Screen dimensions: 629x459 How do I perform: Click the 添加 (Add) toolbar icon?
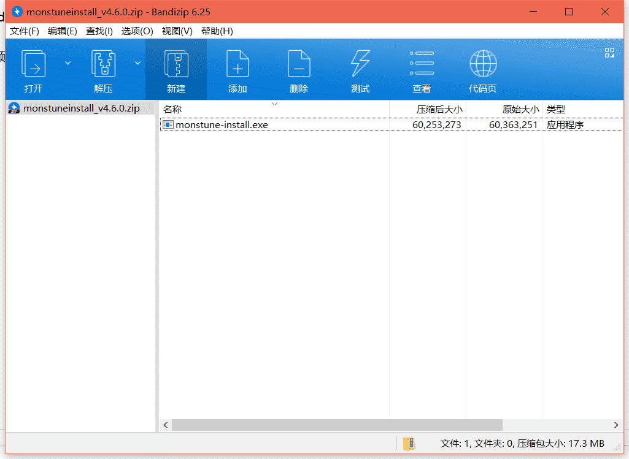click(237, 64)
